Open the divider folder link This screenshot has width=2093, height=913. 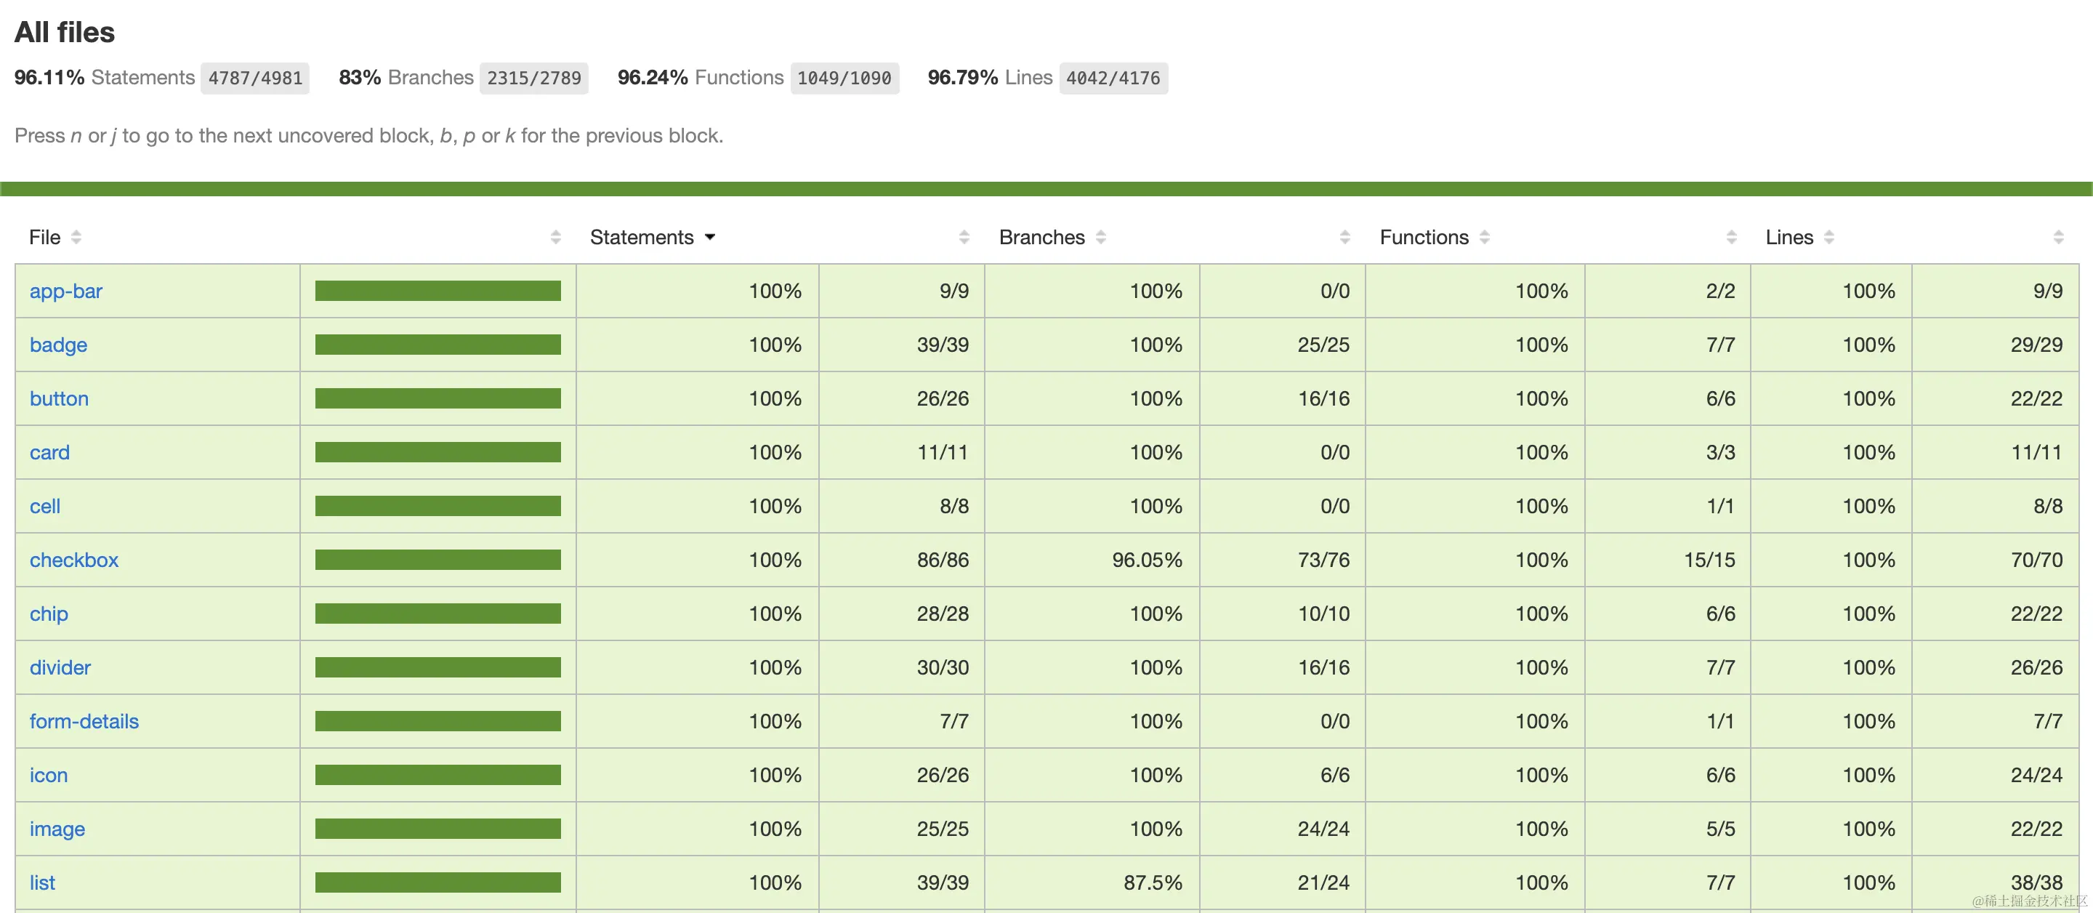pos(60,667)
